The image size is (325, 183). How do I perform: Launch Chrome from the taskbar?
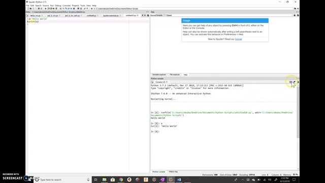pos(121,179)
